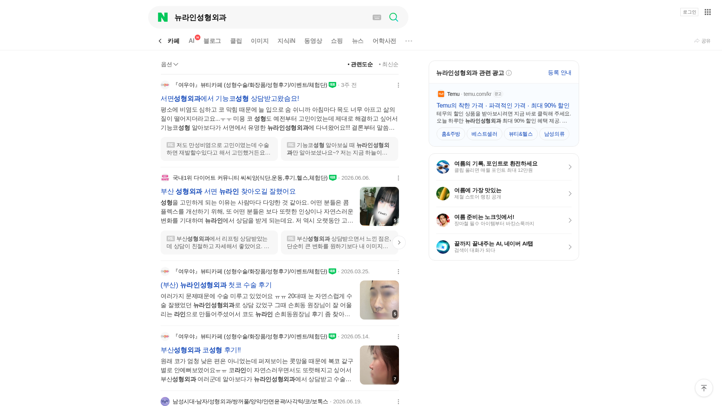722x406 pixels.
Task: Sort results by 최신순
Action: (x=389, y=65)
